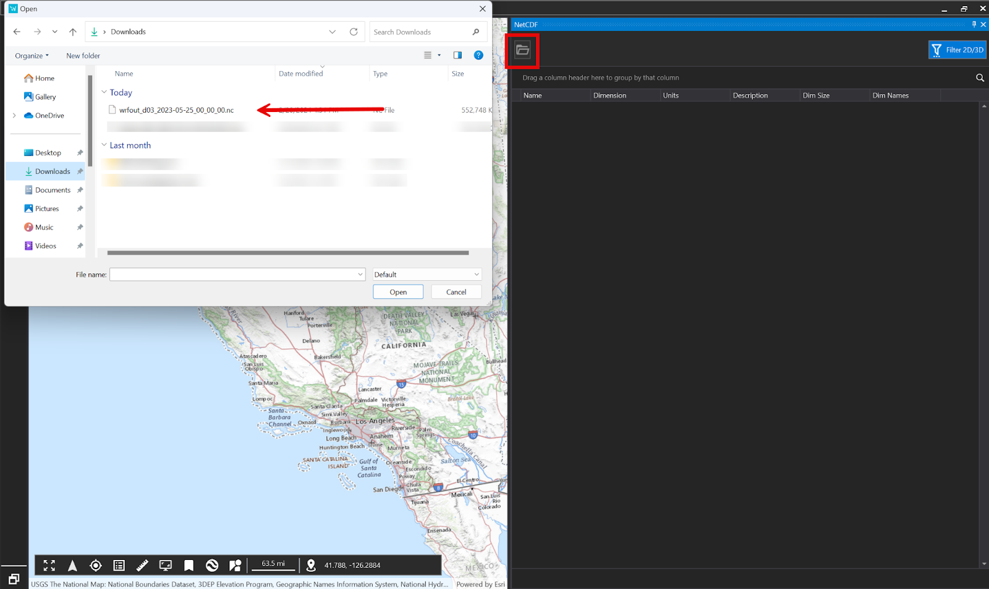Click the horizontal scrollbar in file list
The height and width of the screenshot is (589, 989).
coord(287,253)
